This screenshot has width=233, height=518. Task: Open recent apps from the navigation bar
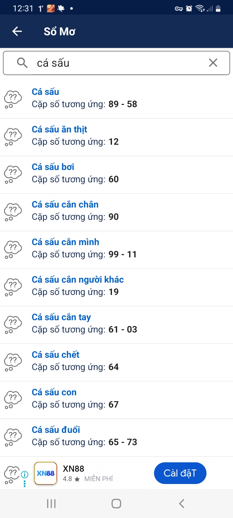point(51,503)
